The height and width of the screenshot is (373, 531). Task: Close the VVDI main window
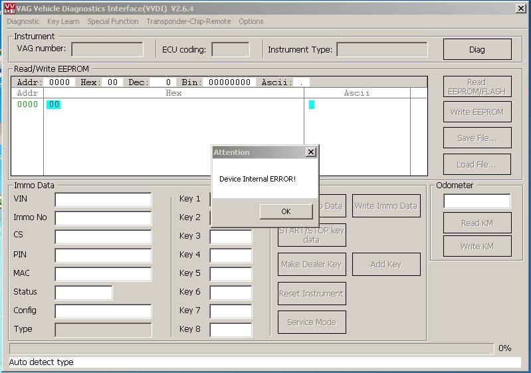(x=520, y=9)
